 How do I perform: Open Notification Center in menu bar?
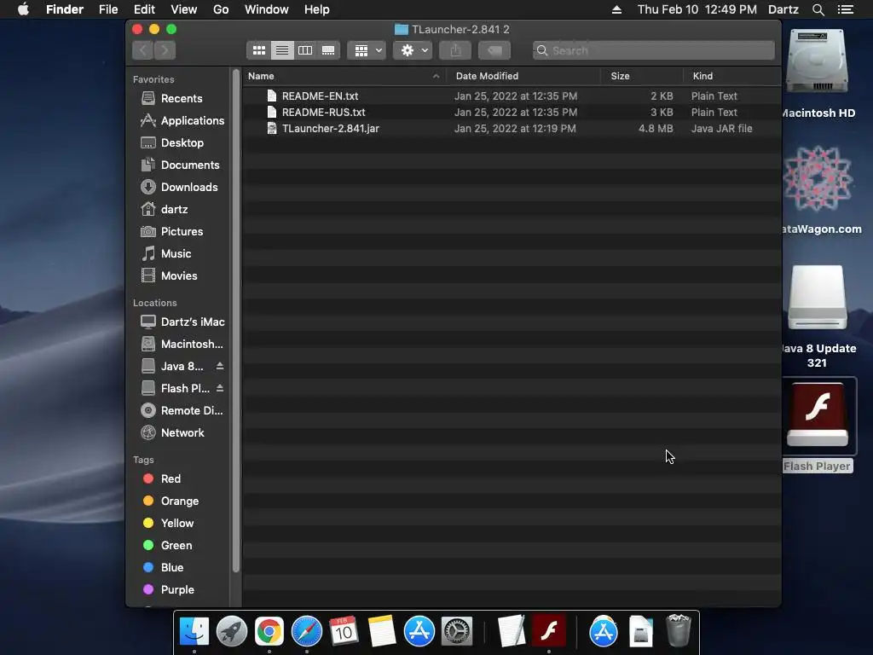click(x=846, y=9)
